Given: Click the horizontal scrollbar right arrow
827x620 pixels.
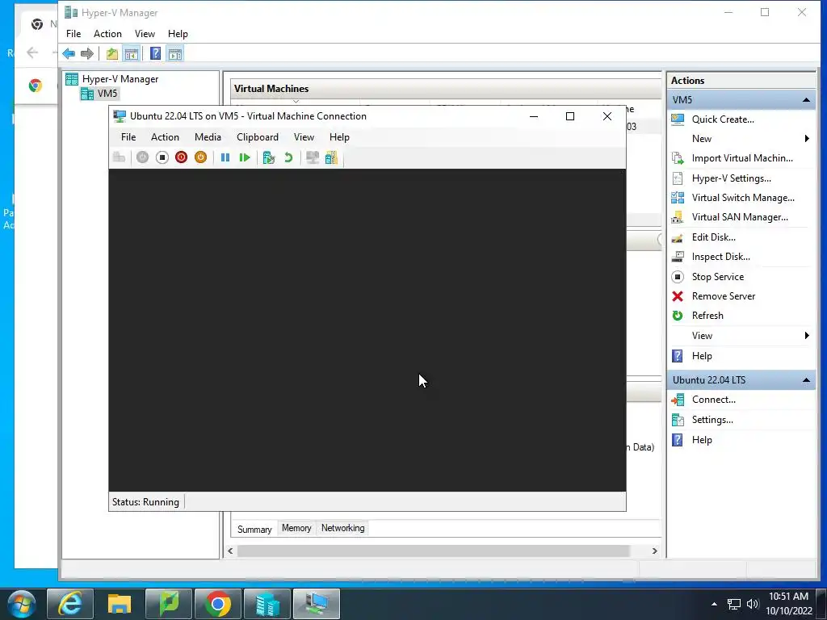Looking at the screenshot, I should [654, 551].
